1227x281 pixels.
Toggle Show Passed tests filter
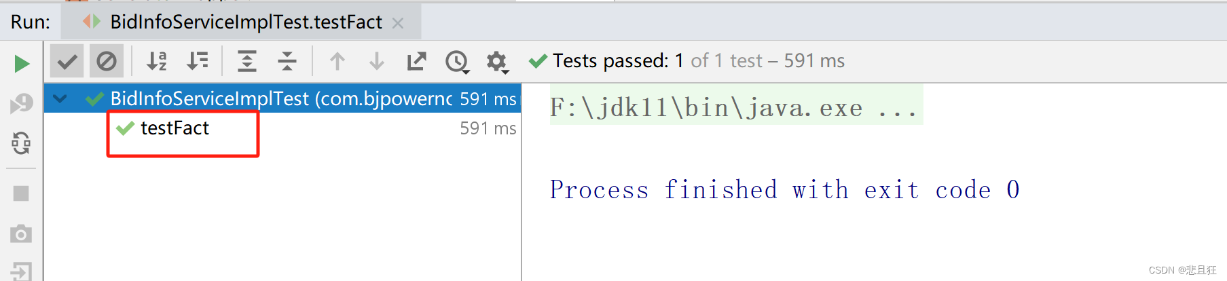tap(67, 62)
